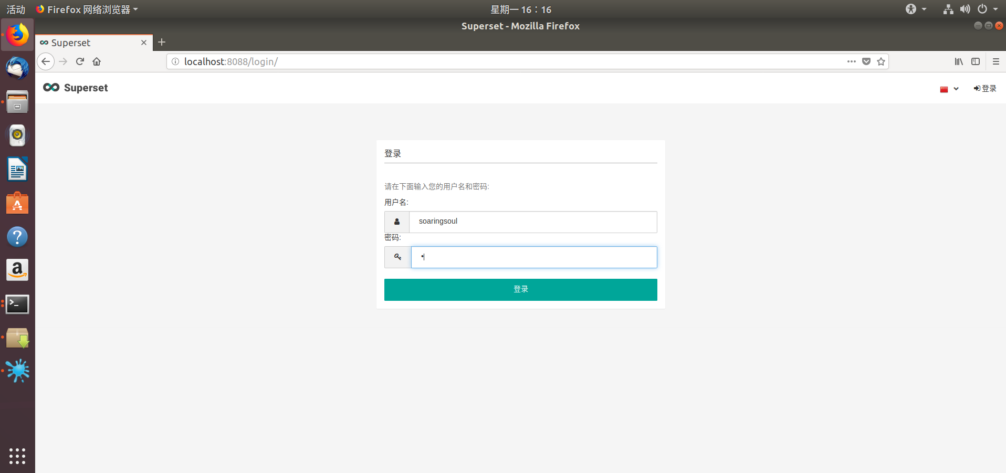Open the Terminal from the dock
The image size is (1006, 473).
click(17, 304)
